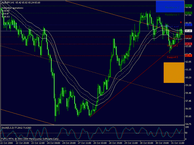Screen dimensions: 194x145
Task: Click the red 65.01 support price tag
Action: pyautogui.click(x=188, y=36)
